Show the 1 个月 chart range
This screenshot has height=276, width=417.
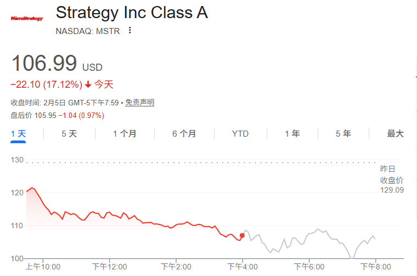pyautogui.click(x=125, y=133)
